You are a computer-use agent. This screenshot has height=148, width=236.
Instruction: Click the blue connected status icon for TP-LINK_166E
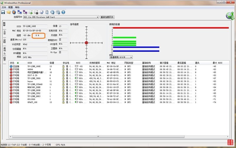(11, 66)
